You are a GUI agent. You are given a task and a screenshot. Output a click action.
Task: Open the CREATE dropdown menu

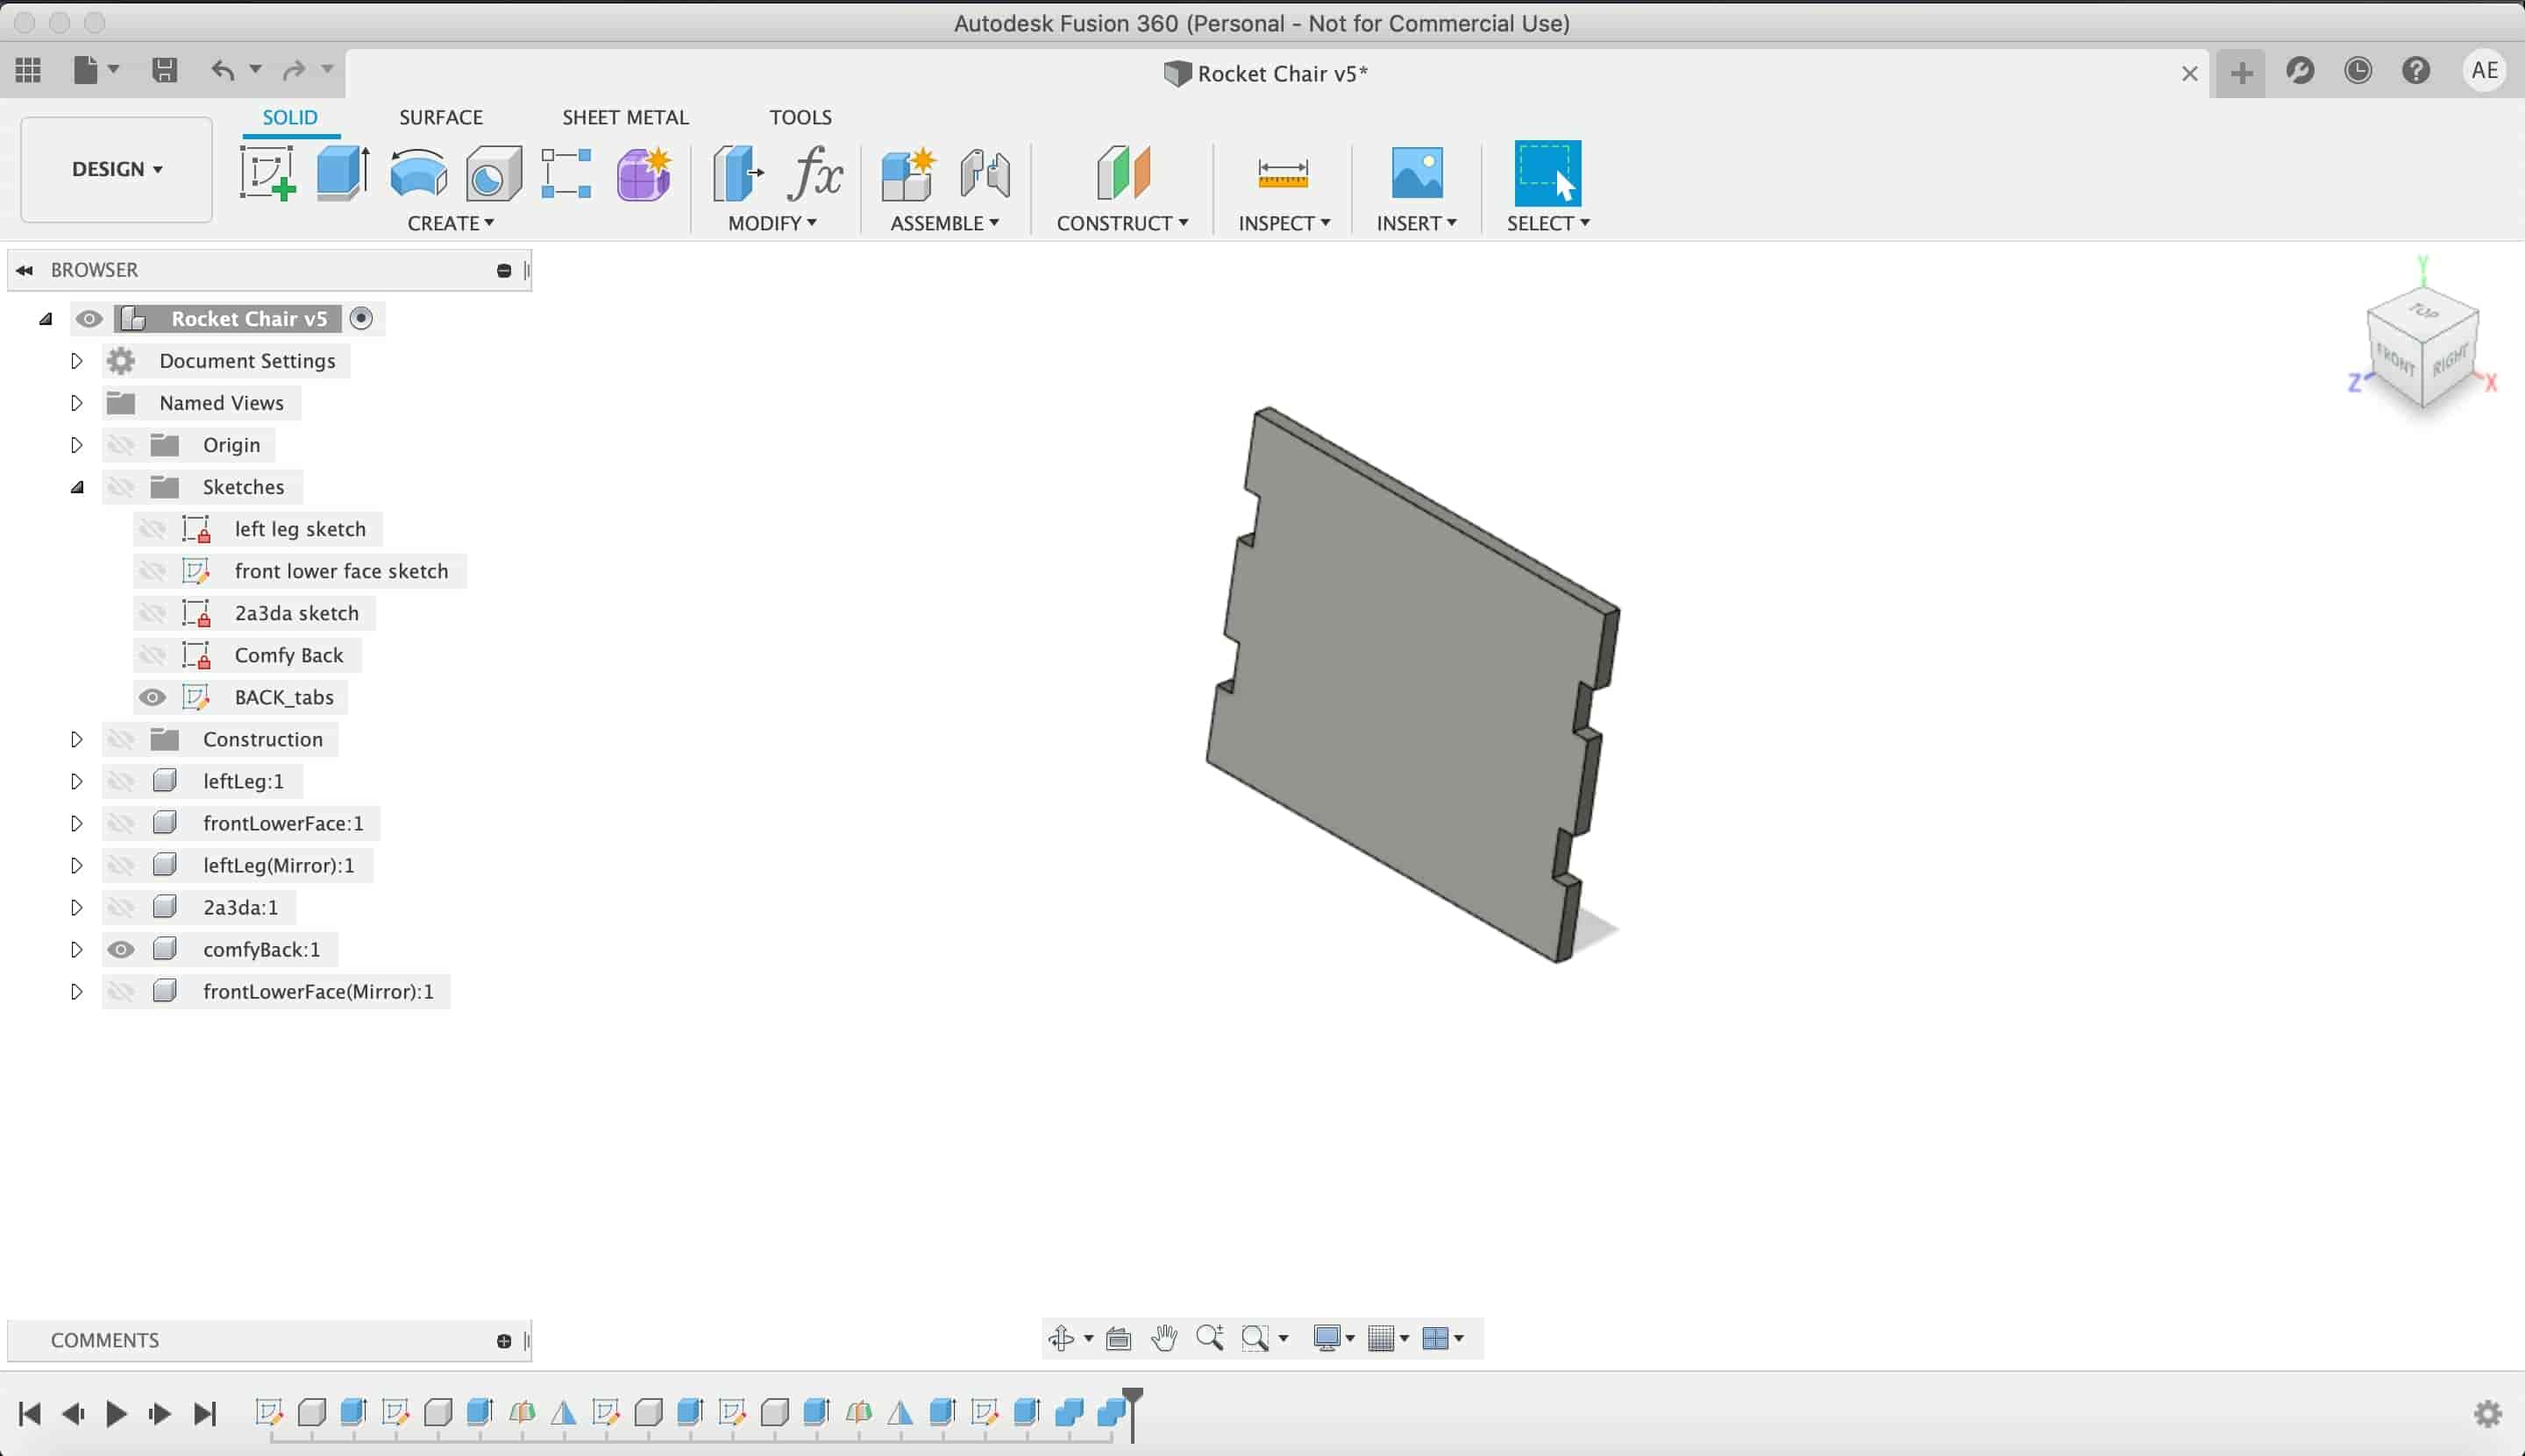pyautogui.click(x=451, y=223)
